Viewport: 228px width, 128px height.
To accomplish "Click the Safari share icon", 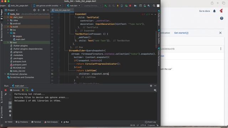I will (x=212, y=3).
